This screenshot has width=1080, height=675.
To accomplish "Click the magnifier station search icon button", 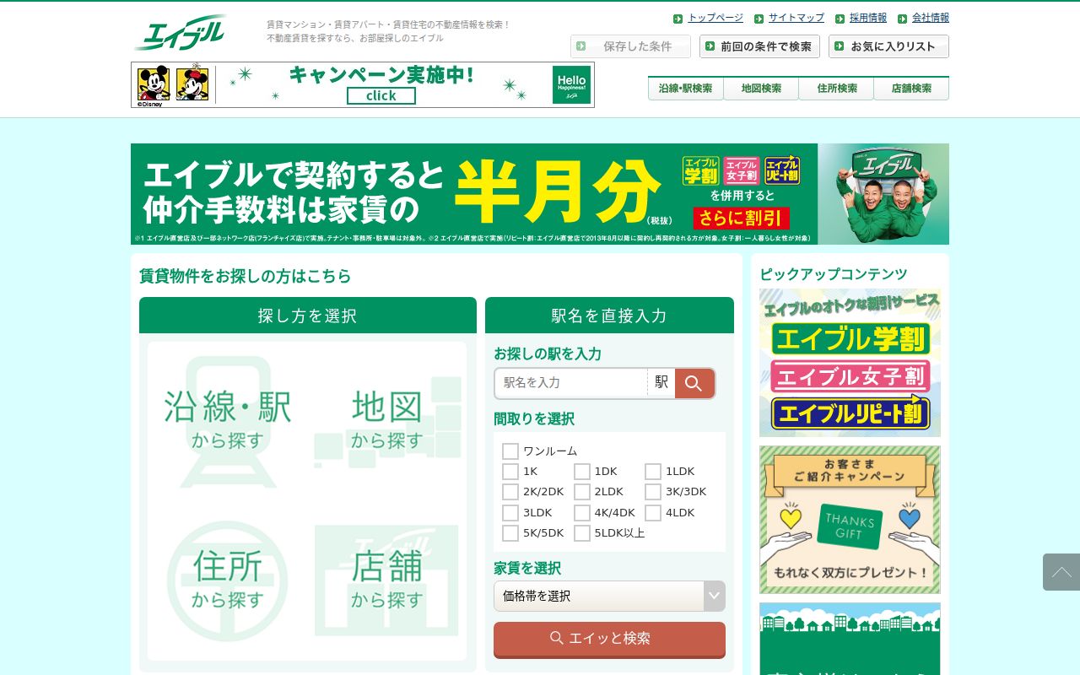I will 694,383.
